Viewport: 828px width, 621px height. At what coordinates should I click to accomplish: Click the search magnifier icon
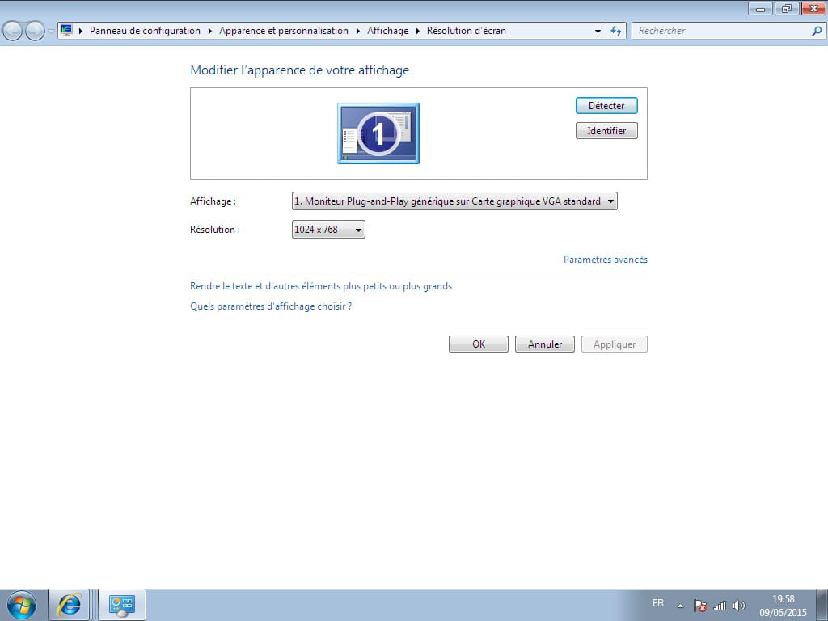pyautogui.click(x=817, y=32)
